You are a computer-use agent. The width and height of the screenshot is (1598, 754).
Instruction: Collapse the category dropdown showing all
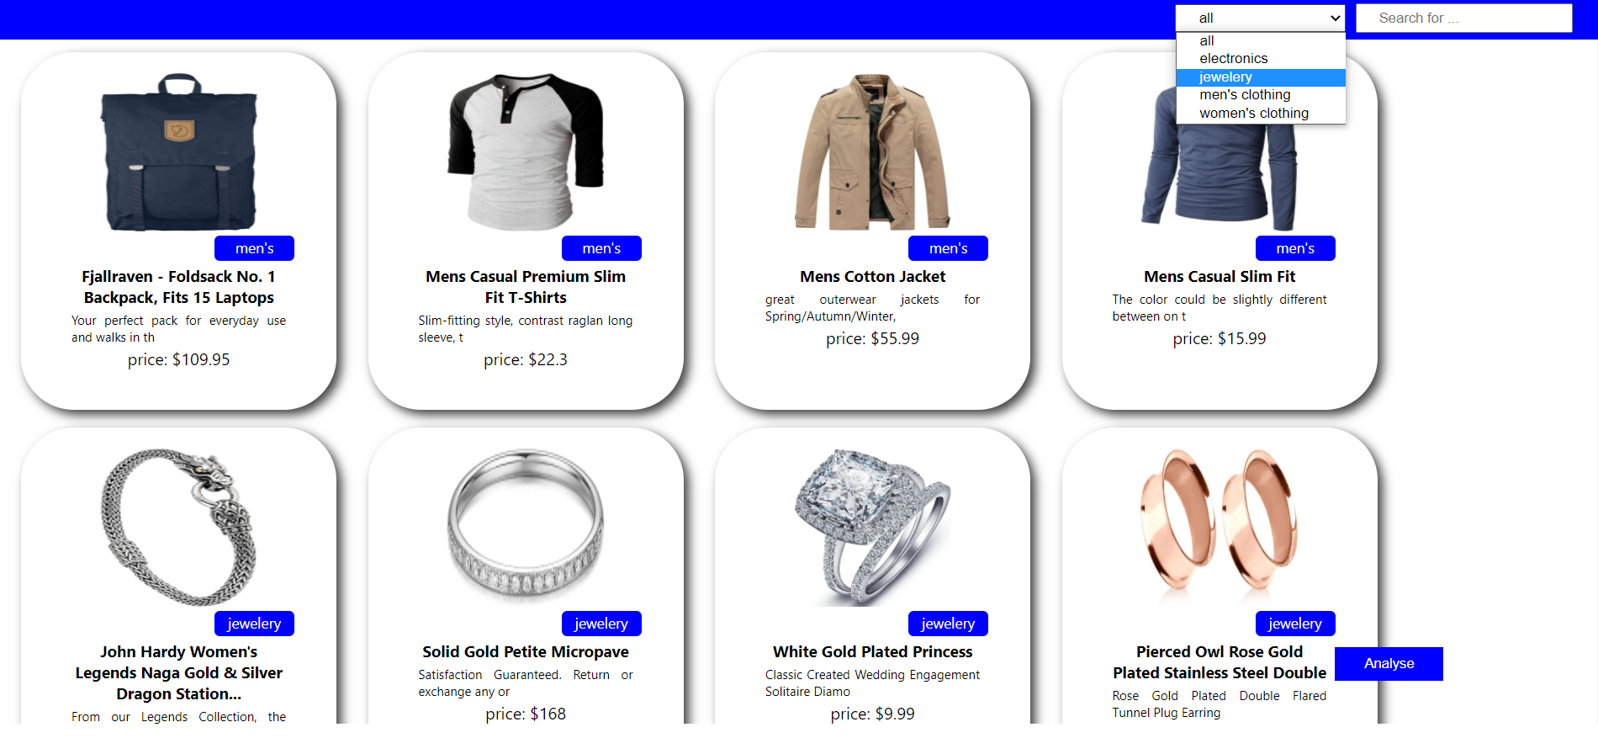1260,18
